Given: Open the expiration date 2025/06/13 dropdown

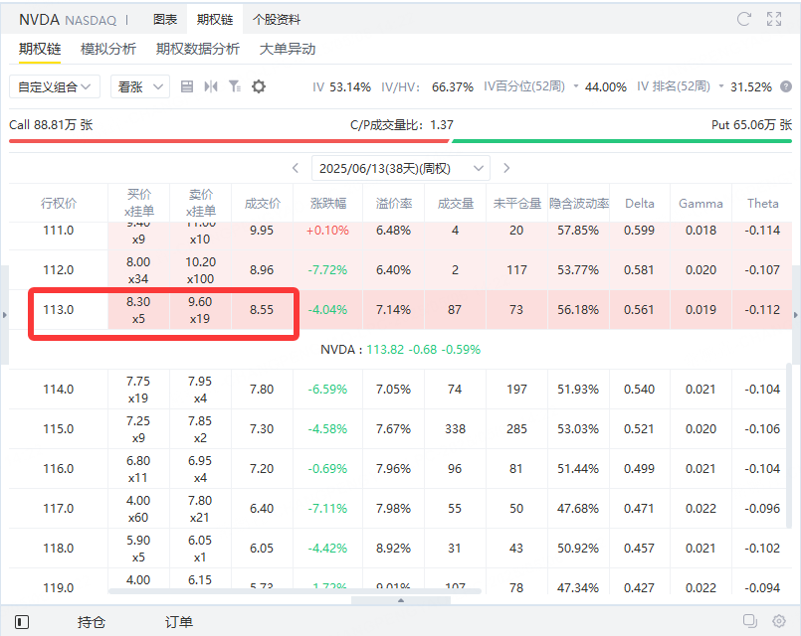Looking at the screenshot, I should 401,168.
